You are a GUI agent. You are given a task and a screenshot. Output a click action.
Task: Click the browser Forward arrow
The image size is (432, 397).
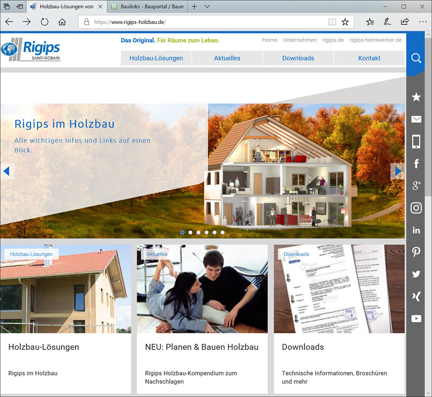point(27,22)
